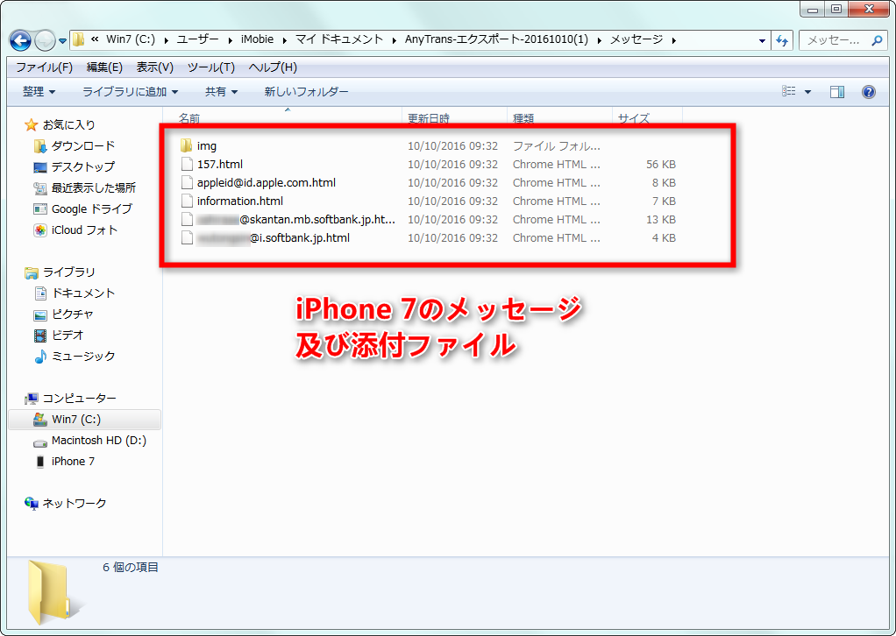Open the ヘルプ(H) menu

coord(274,67)
